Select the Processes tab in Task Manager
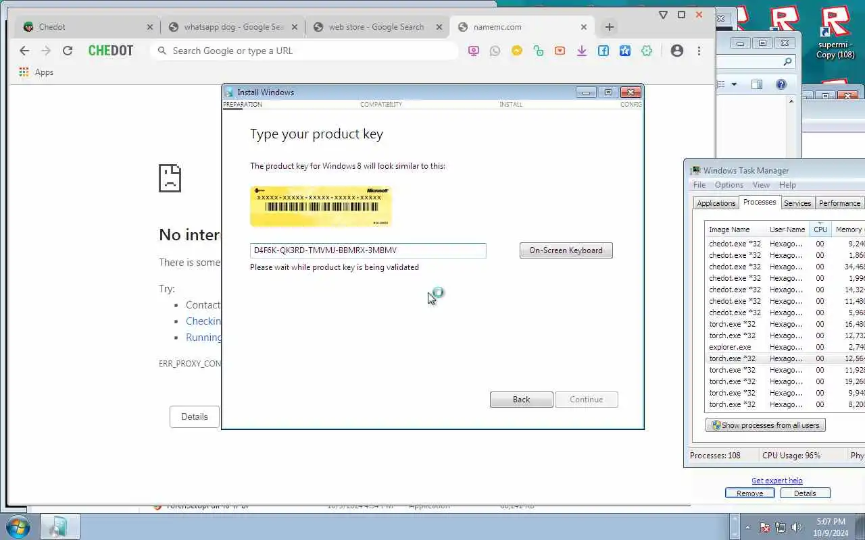 (760, 202)
